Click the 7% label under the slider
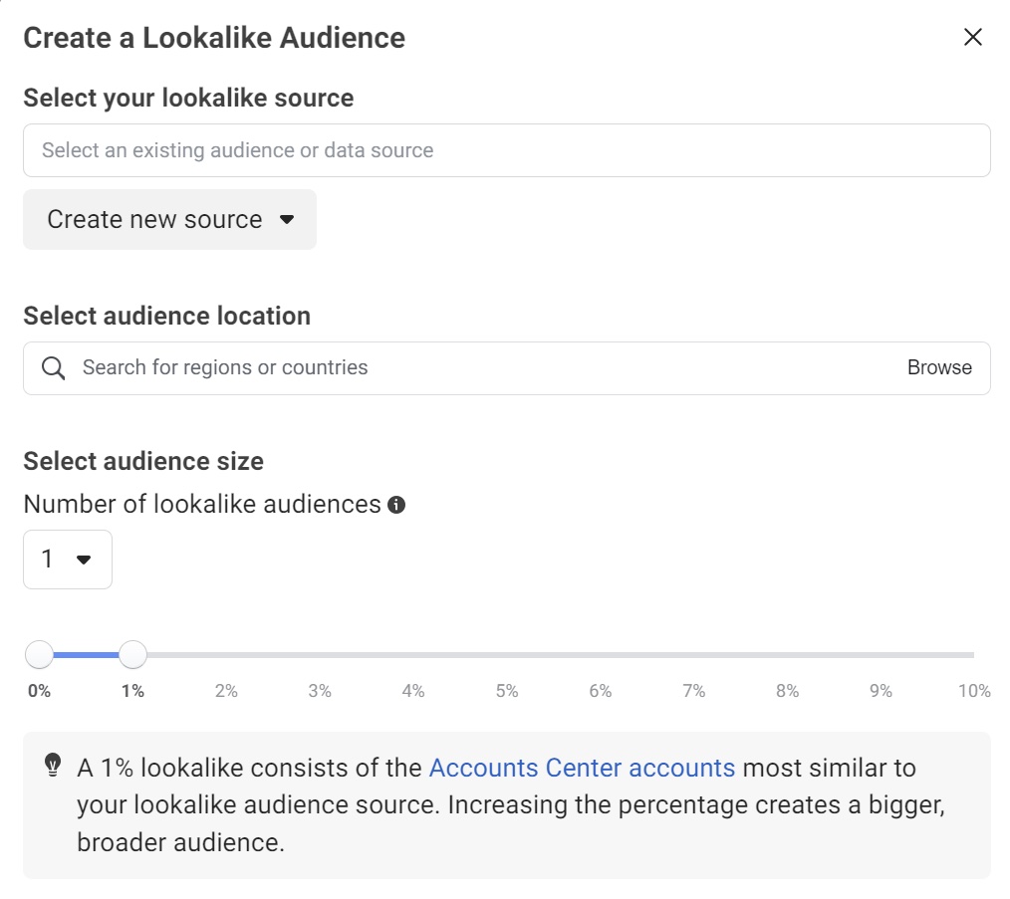 coord(693,691)
